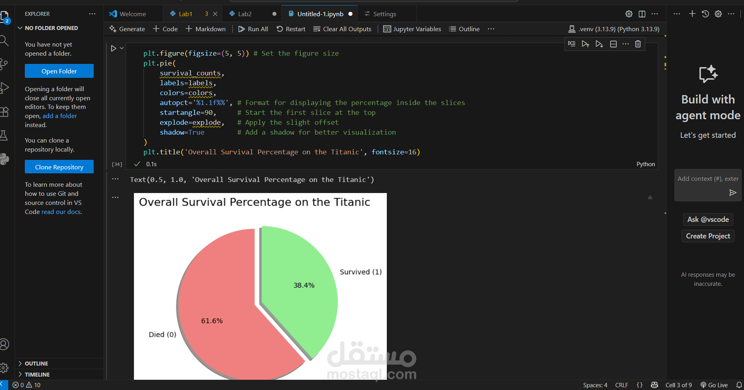Open the Settings editor tab
744x390 pixels.
384,14
